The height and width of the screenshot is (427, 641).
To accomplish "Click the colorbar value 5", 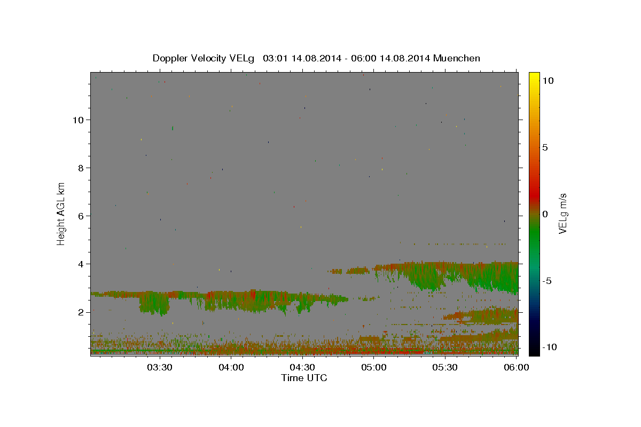I will coord(545,147).
